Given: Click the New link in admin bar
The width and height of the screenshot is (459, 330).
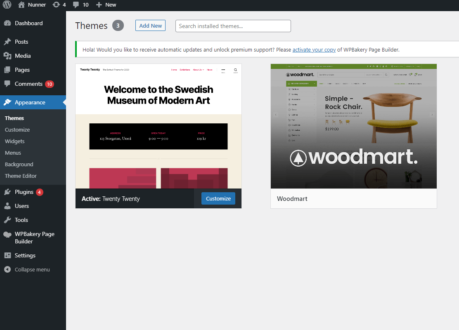Looking at the screenshot, I should [x=111, y=5].
